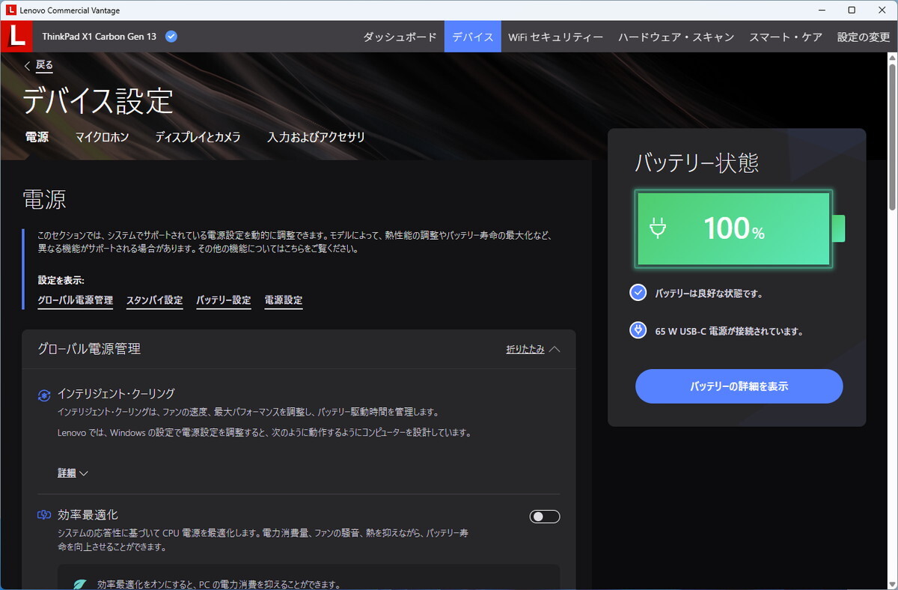This screenshot has height=590, width=898.
Task: Switch to the ディスプレイとカメラ tab
Action: click(198, 137)
